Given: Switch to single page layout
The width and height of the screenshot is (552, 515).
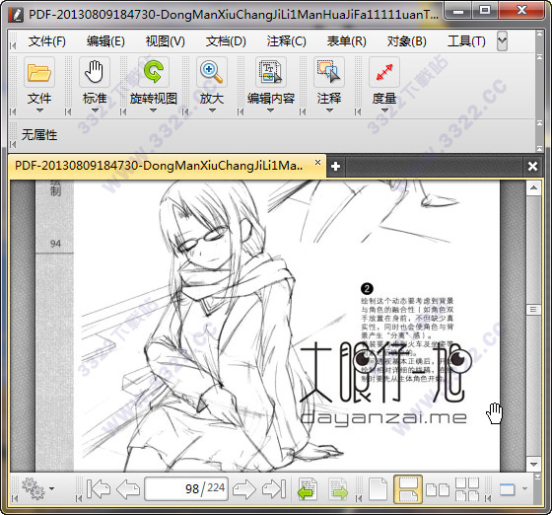Looking at the screenshot, I should (379, 488).
